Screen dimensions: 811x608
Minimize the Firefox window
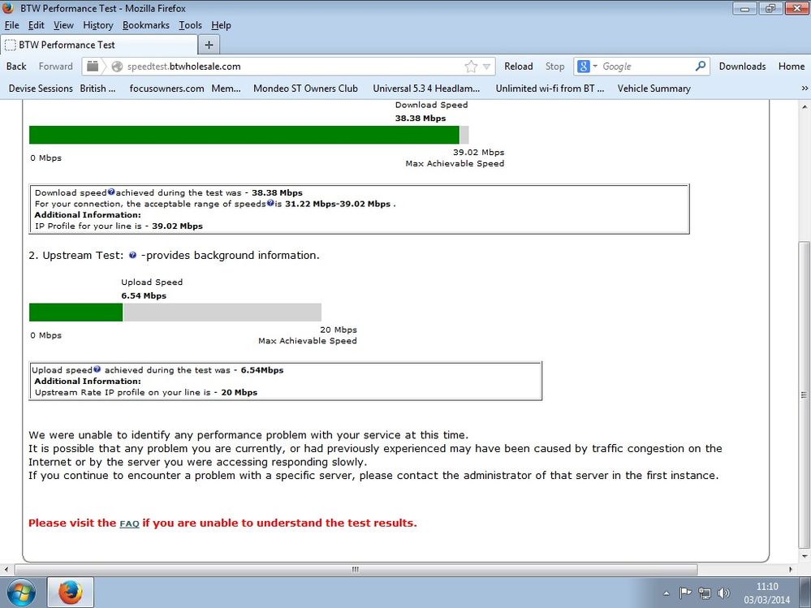pyautogui.click(x=744, y=8)
